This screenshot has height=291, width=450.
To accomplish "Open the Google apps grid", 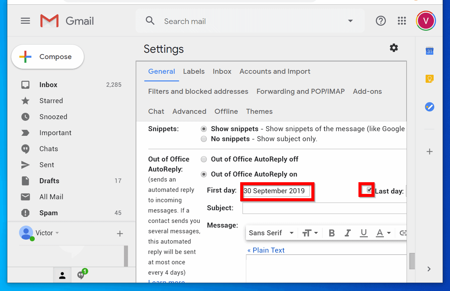I will [x=402, y=21].
